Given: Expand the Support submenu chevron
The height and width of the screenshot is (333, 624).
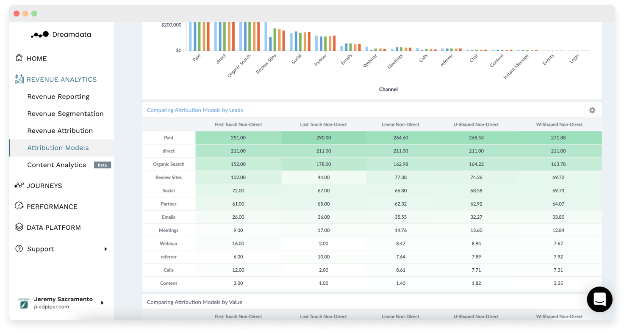Looking at the screenshot, I should point(106,249).
